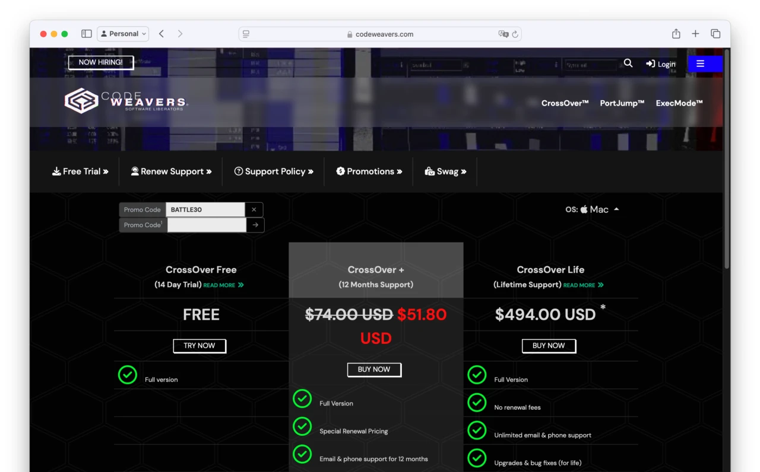Click checkmark beside 'Special Renewal Pricing'
Screen dimensions: 760x472
pos(302,426)
